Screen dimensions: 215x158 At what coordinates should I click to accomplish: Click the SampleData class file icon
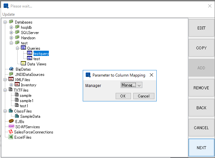coord(17,116)
